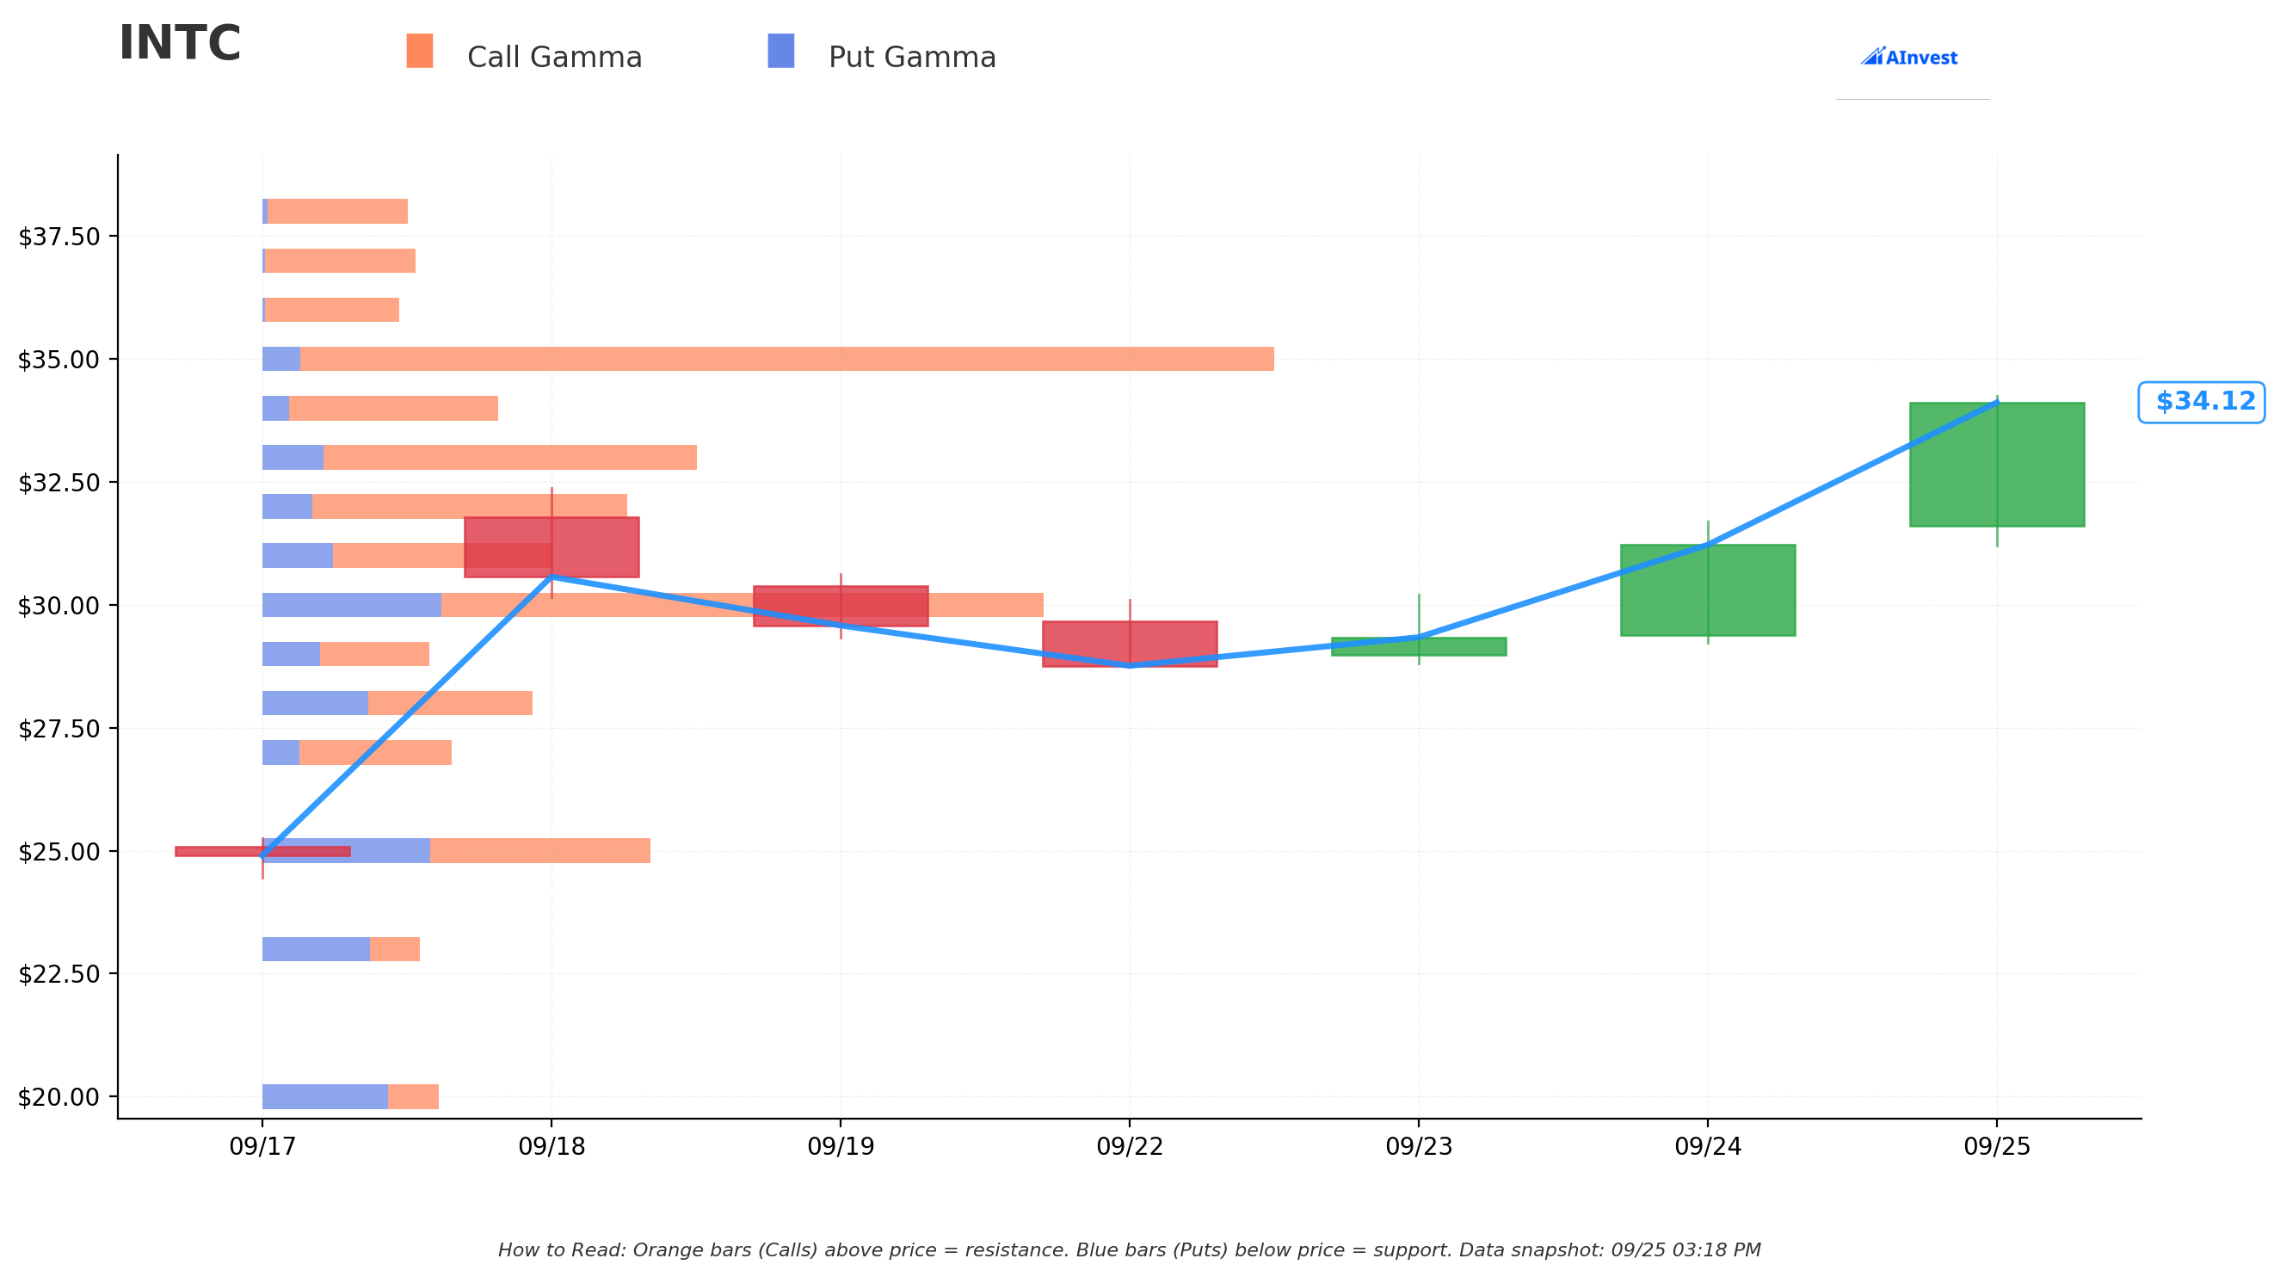Click the orange call gamma bar at $34
Screen dimensions: 2274x1277
click(394, 409)
